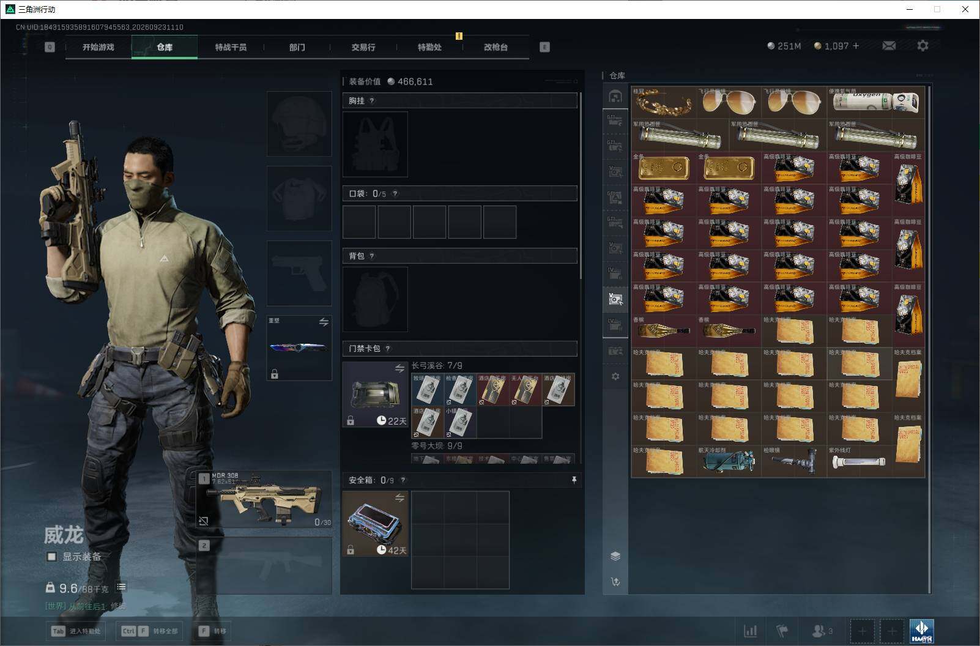Open the weight details list icon
The width and height of the screenshot is (980, 646).
point(122,587)
